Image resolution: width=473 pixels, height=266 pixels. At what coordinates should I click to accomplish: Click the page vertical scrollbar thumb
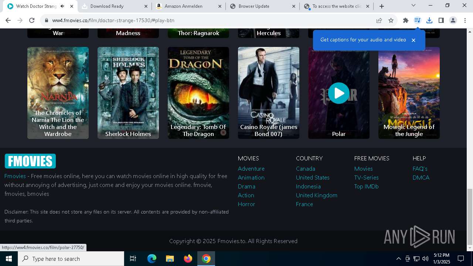tap(470, 216)
